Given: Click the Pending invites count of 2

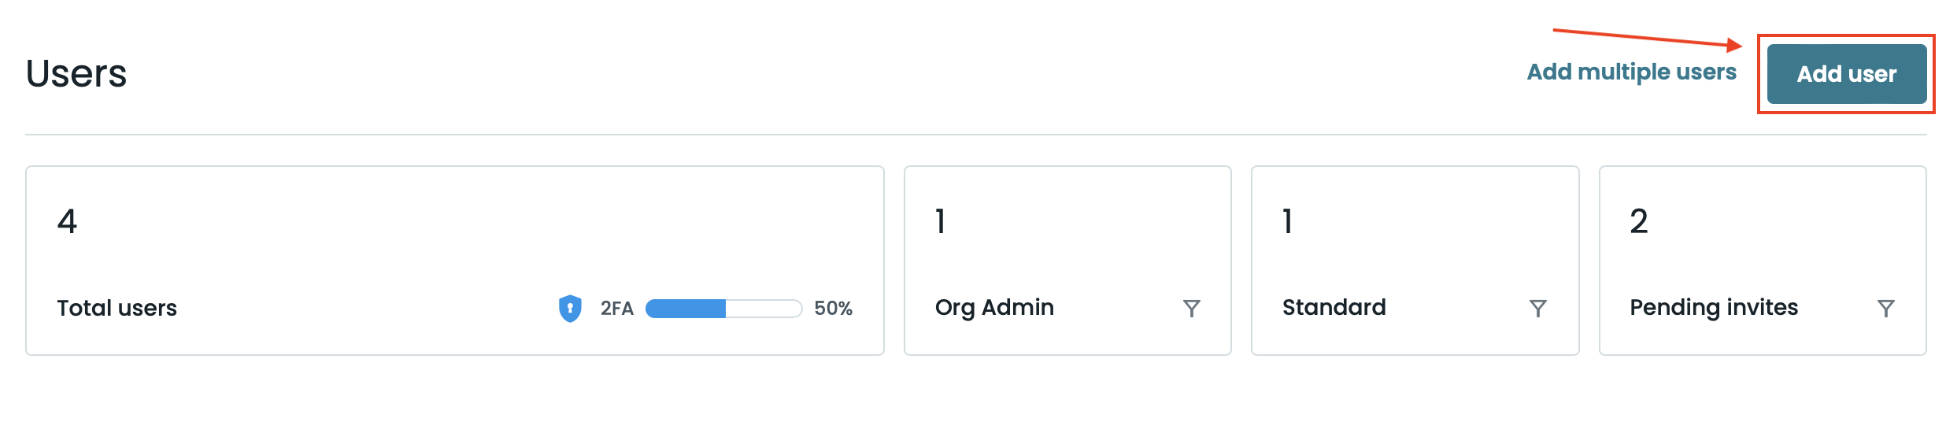Looking at the screenshot, I should click(1638, 221).
